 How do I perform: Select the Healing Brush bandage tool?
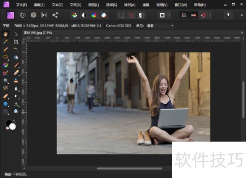pos(5,96)
